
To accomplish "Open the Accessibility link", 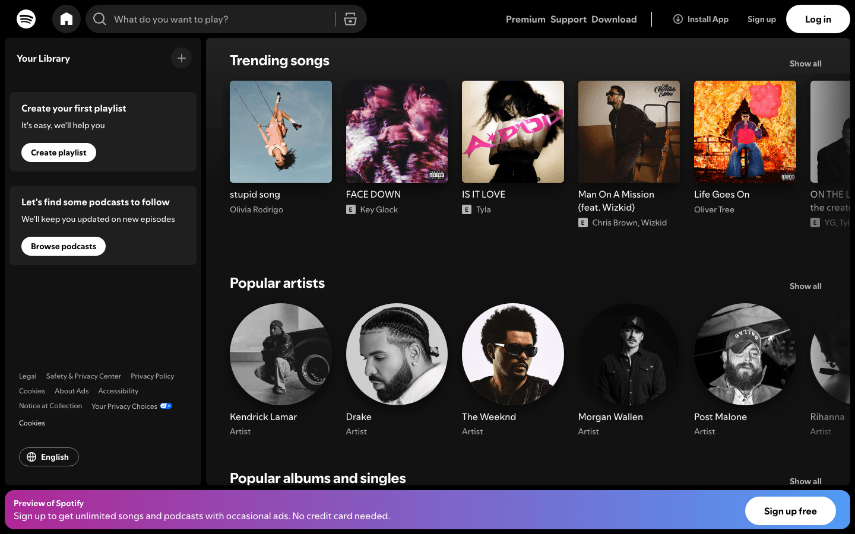I will 118,391.
